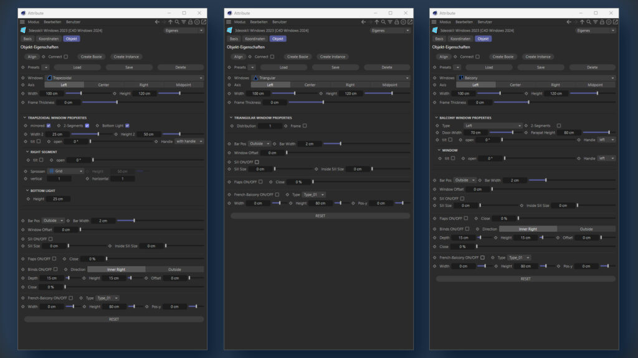Enable Blinds ON/OFF in Balcony window
The image size is (638, 358).
click(467, 229)
